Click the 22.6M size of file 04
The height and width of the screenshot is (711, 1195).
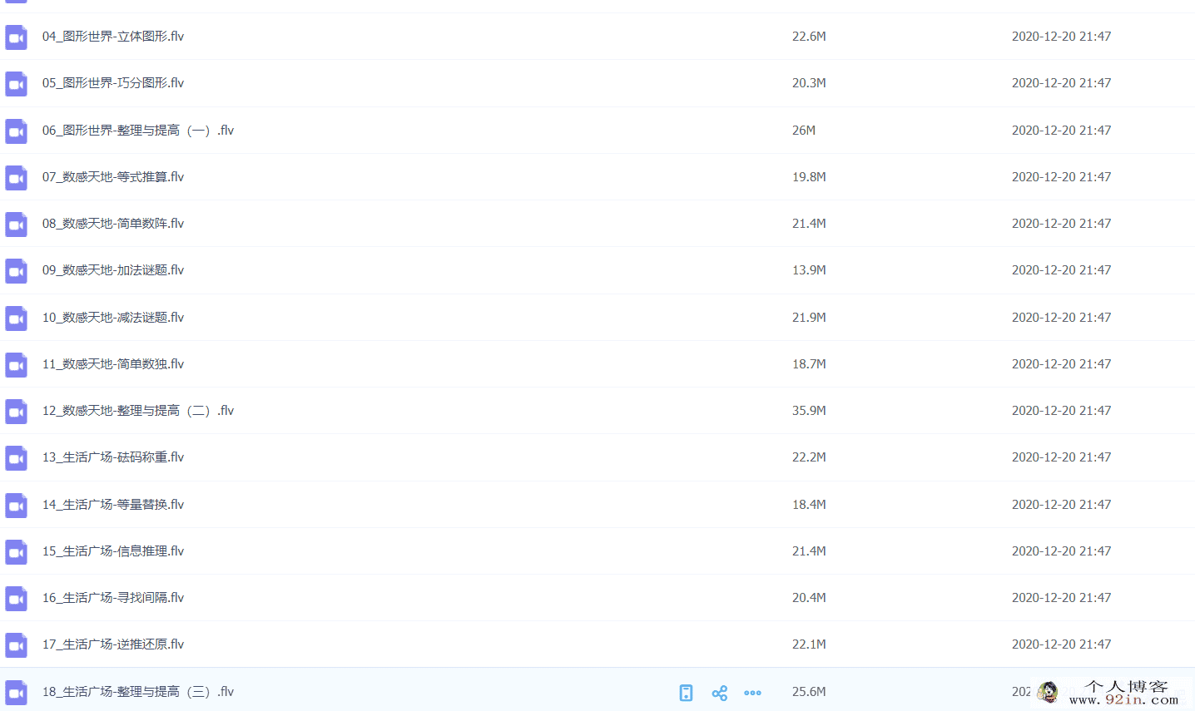[x=809, y=37]
